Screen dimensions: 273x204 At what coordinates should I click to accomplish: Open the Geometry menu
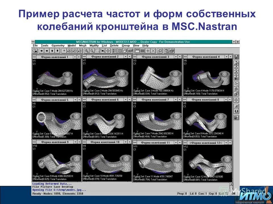coord(58,45)
